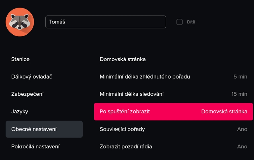
Task: Toggle the Související pořady setting
Action: [122, 129]
